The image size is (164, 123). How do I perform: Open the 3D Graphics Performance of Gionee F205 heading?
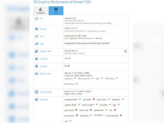tap(62, 2)
